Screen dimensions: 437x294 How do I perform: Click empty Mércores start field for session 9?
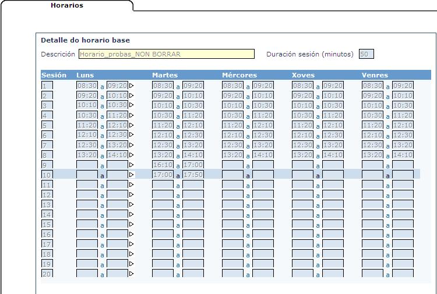click(233, 165)
